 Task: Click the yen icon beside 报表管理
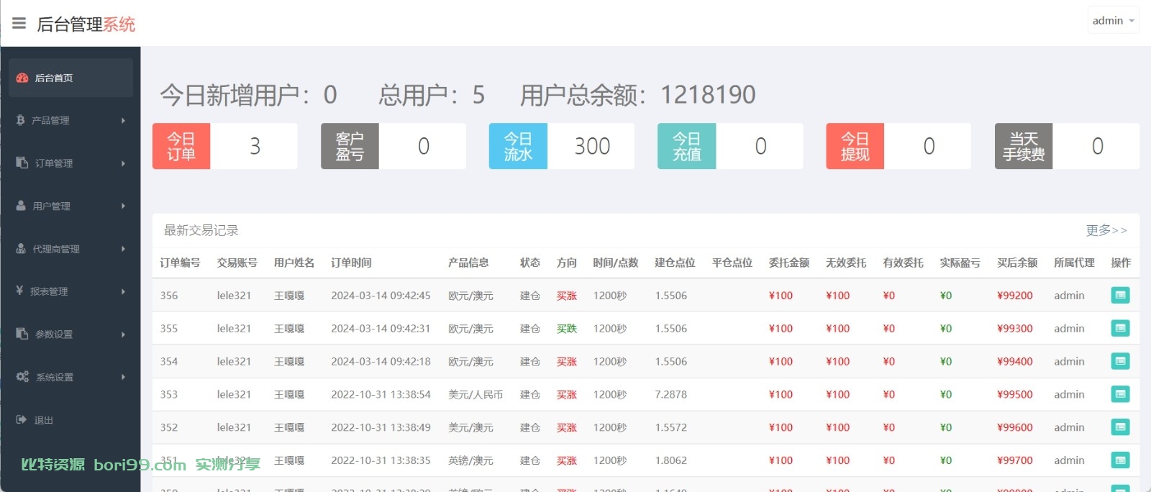point(19,291)
